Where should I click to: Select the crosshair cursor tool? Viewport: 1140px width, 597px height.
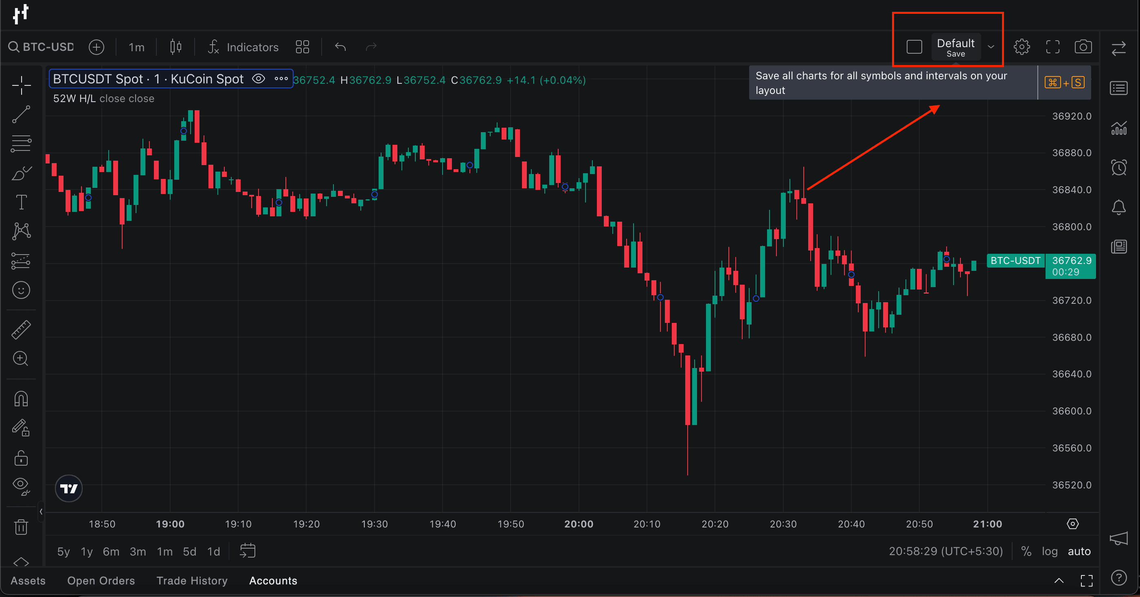(x=21, y=85)
